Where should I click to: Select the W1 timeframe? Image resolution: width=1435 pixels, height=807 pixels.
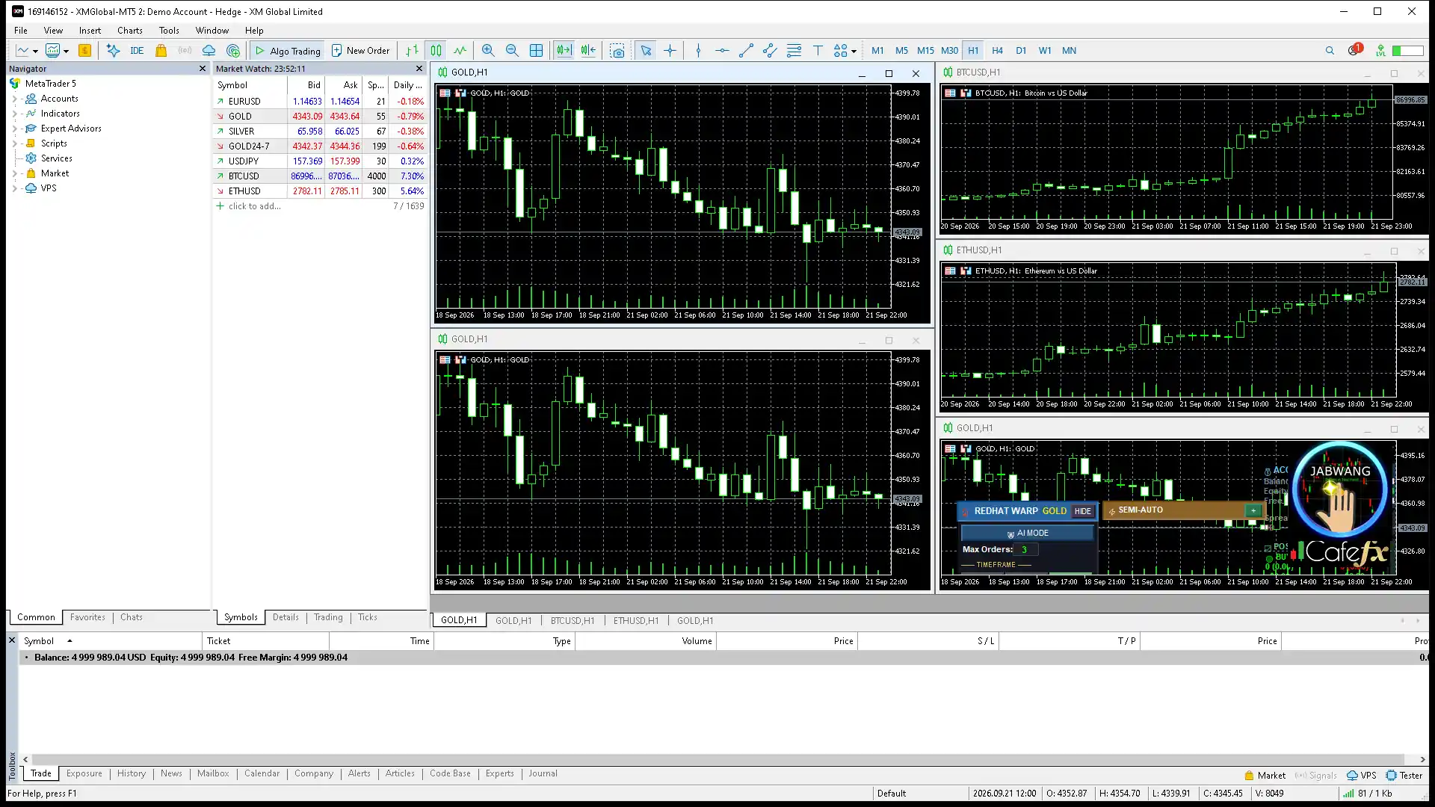point(1045,51)
